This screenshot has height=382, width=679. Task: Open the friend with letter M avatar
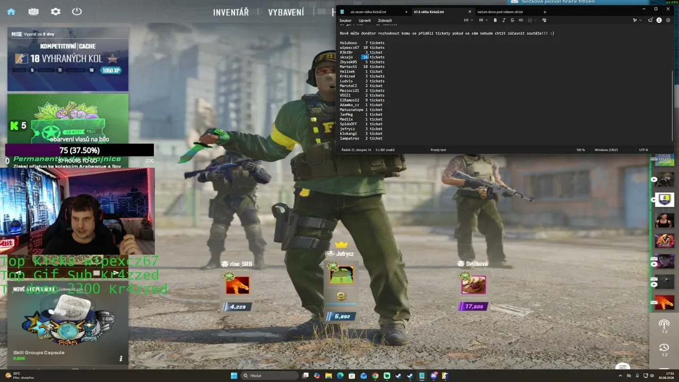(x=665, y=241)
